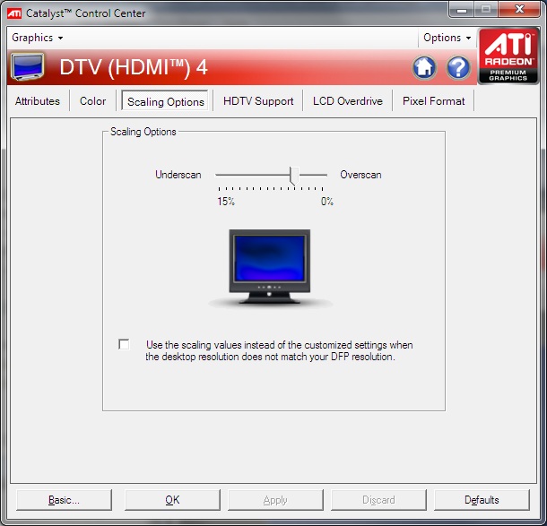547x526 pixels.
Task: Minimize the Catalyst Control Center window
Action: [462, 10]
